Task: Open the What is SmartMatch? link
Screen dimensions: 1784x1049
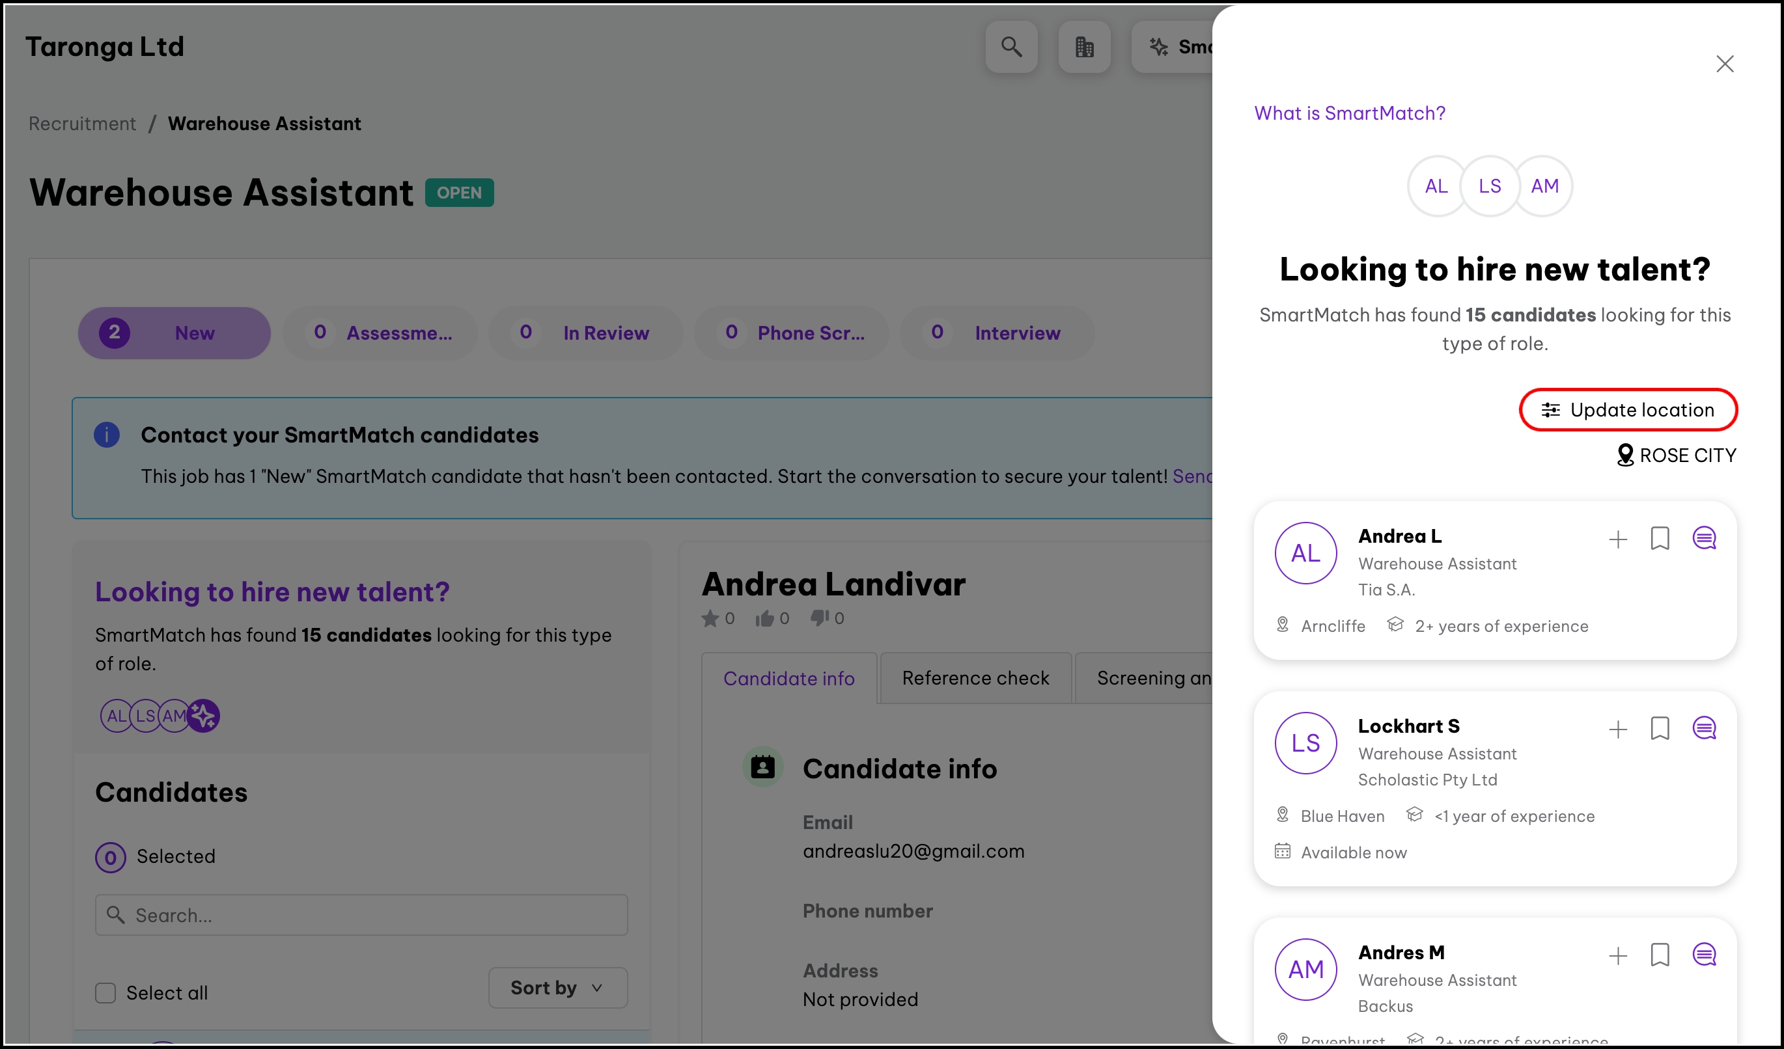Action: click(x=1349, y=113)
